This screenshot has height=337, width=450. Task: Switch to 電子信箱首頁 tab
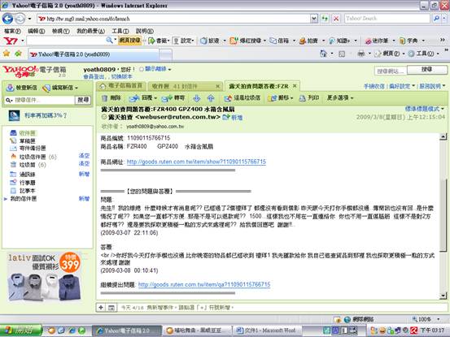(122, 85)
